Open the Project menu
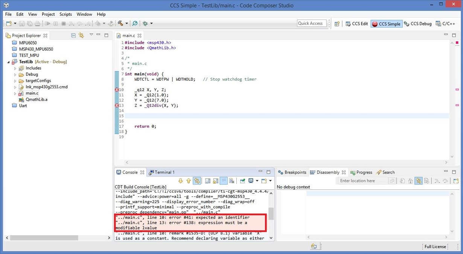Viewport: 463px width, 254px height. coord(48,14)
